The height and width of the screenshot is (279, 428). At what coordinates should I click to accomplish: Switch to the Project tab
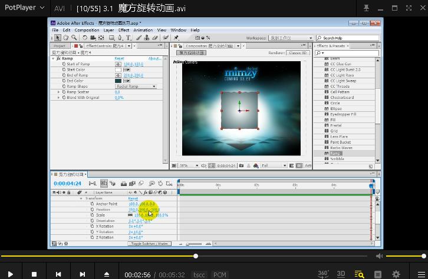tap(60, 46)
